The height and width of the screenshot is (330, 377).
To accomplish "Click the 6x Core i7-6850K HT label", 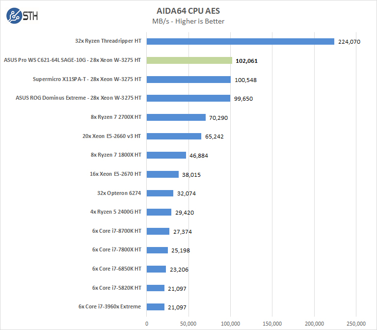I will pyautogui.click(x=117, y=269).
